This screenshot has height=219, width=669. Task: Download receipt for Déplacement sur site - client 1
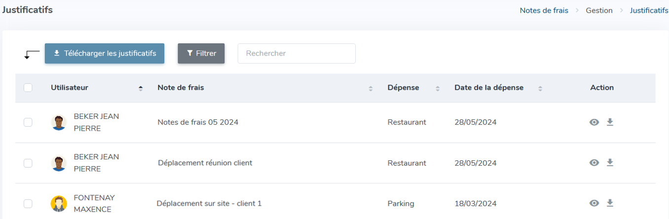point(610,203)
